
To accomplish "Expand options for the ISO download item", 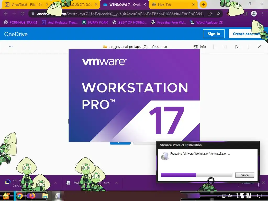I will 56,183.
